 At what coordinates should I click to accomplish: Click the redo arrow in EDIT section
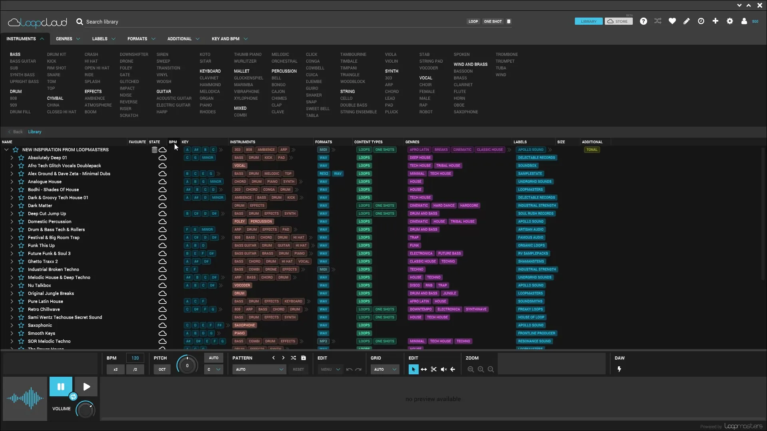(x=358, y=370)
